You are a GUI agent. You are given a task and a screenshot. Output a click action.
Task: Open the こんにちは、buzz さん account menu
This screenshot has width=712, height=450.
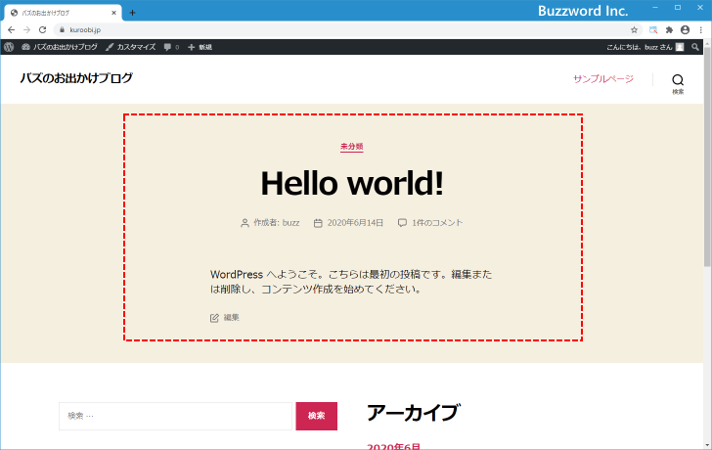click(645, 47)
